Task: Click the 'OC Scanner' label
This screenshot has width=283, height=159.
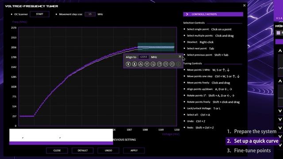Action: click(x=21, y=14)
